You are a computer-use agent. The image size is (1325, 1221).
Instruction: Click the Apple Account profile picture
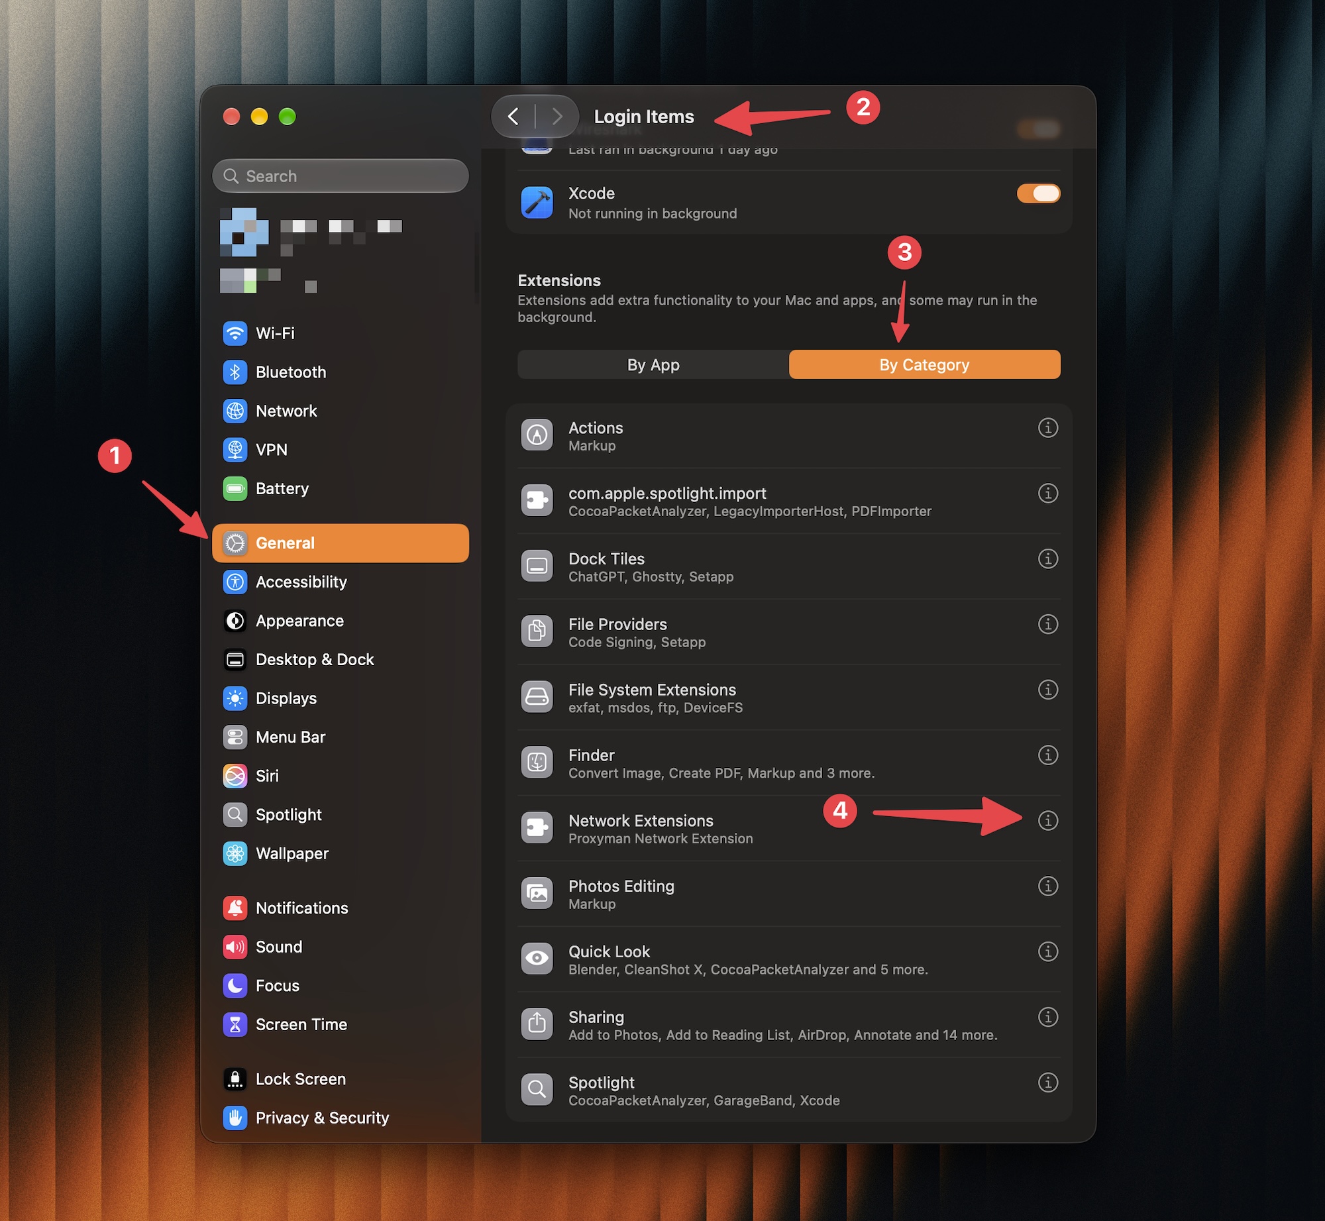point(244,233)
